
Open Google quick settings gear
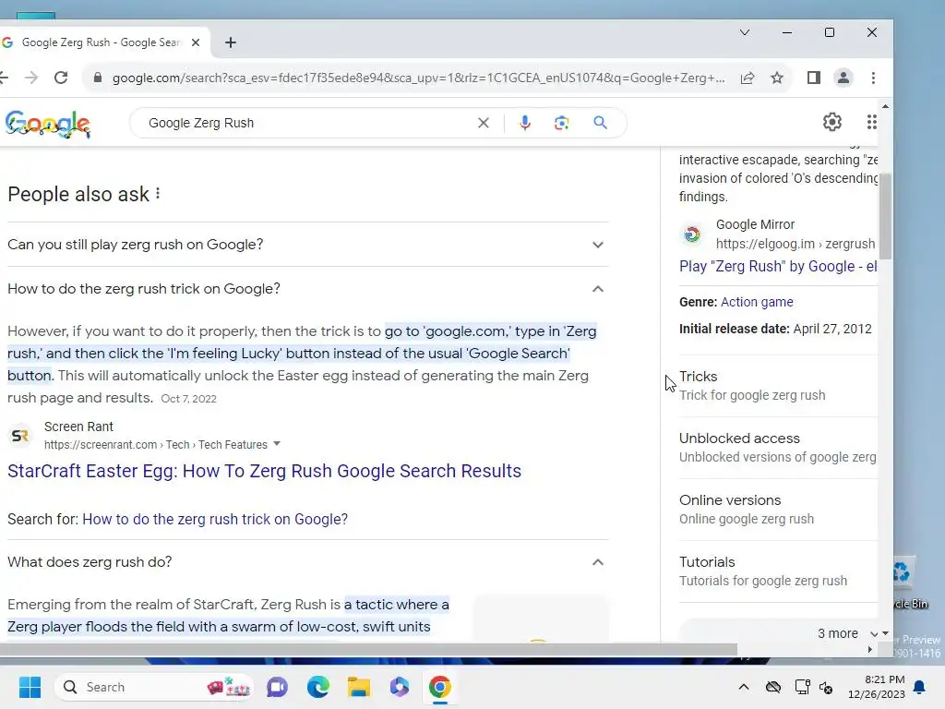[832, 122]
